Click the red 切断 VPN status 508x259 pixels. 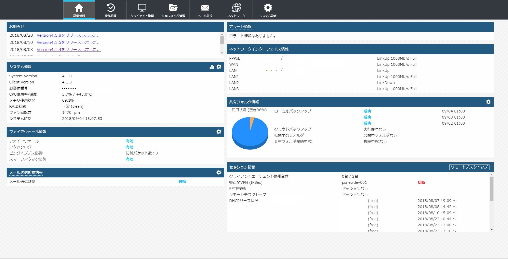point(421,182)
